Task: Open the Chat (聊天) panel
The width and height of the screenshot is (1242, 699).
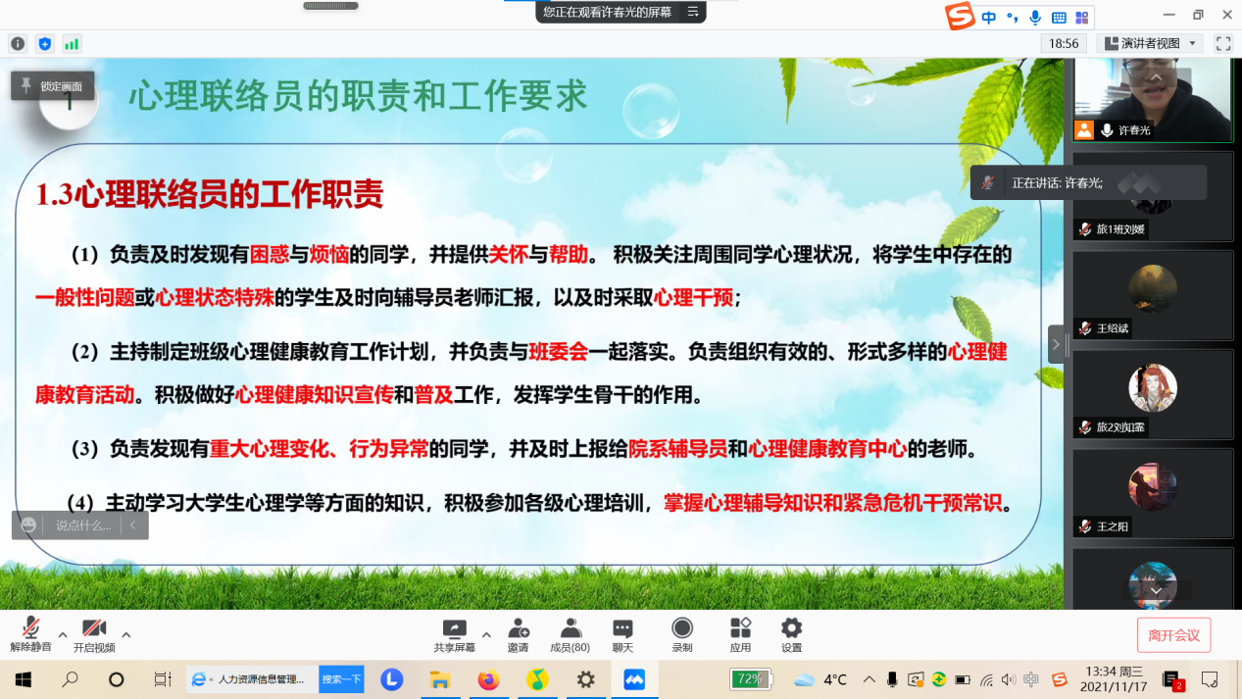Action: click(622, 634)
